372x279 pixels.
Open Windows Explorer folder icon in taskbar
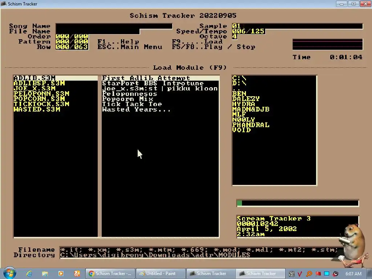click(x=45, y=274)
